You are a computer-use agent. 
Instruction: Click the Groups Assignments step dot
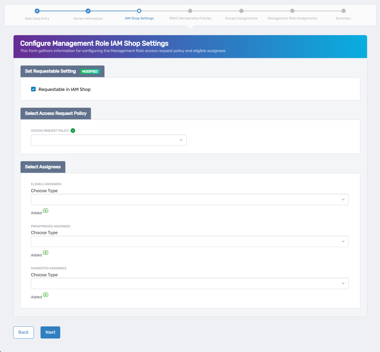point(241,11)
